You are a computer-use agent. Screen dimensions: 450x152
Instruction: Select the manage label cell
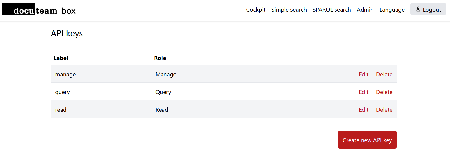point(65,74)
